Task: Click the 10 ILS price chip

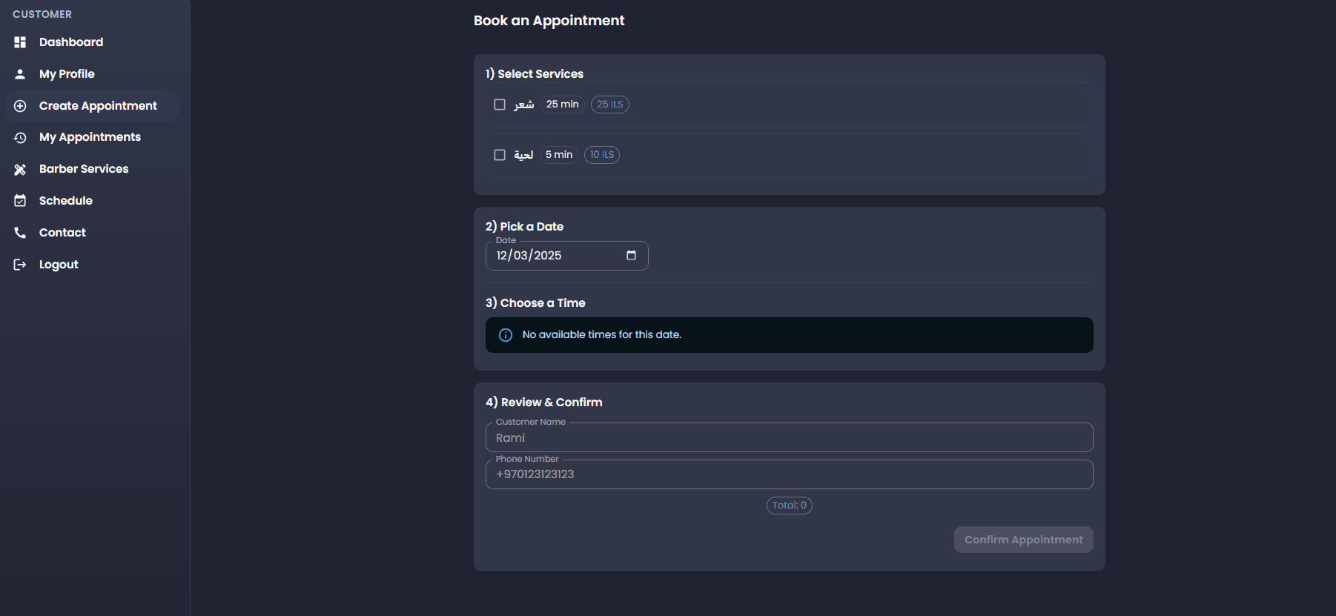Action: pos(602,155)
